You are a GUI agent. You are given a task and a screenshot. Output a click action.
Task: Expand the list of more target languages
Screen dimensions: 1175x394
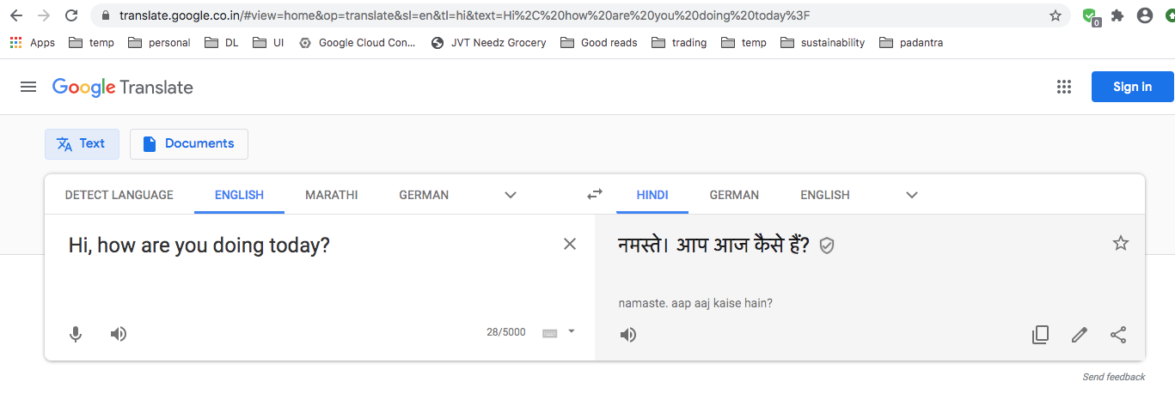point(912,195)
